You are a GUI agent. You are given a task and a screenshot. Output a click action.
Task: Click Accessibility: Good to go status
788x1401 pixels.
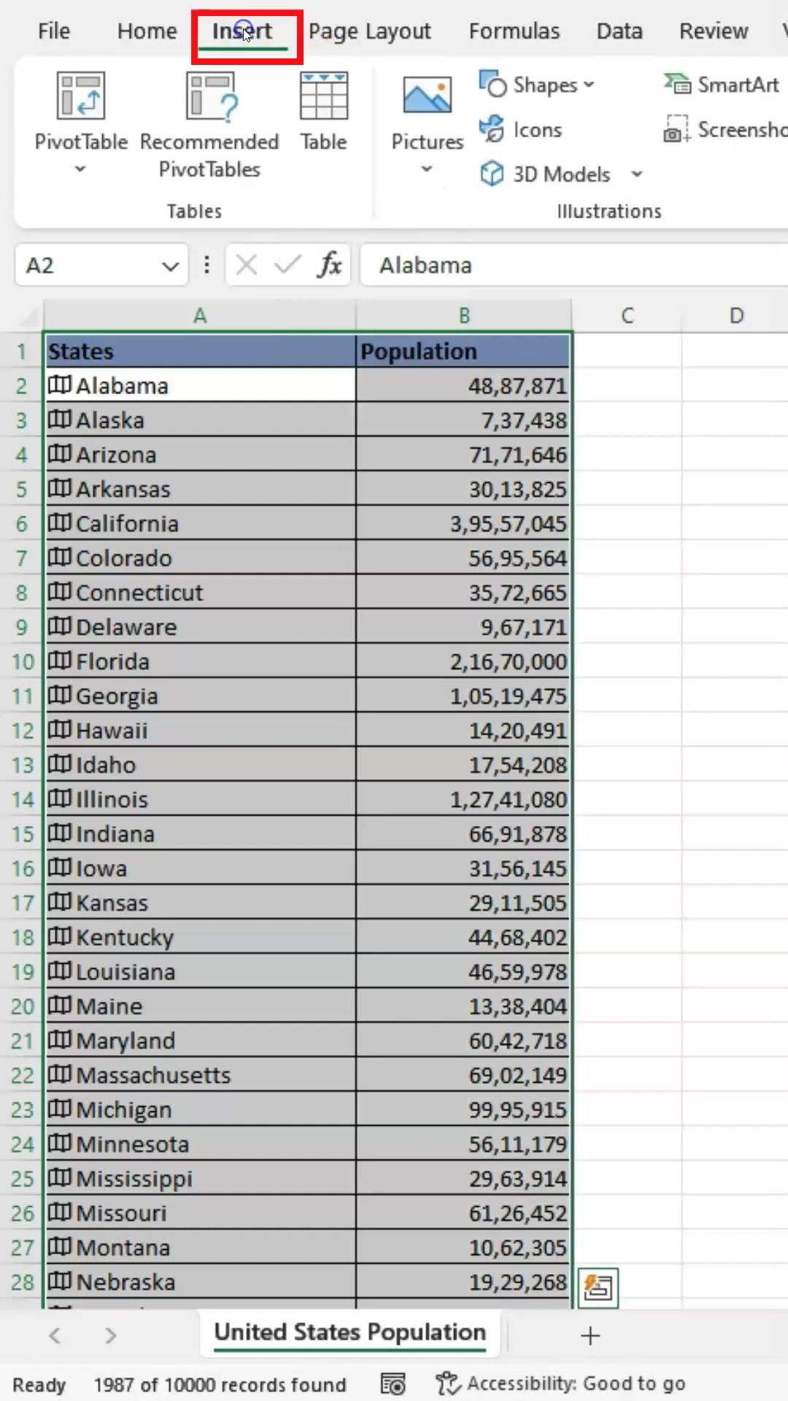point(561,1383)
